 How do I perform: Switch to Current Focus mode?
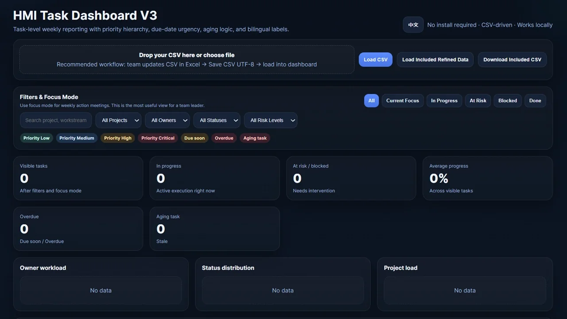(x=403, y=101)
